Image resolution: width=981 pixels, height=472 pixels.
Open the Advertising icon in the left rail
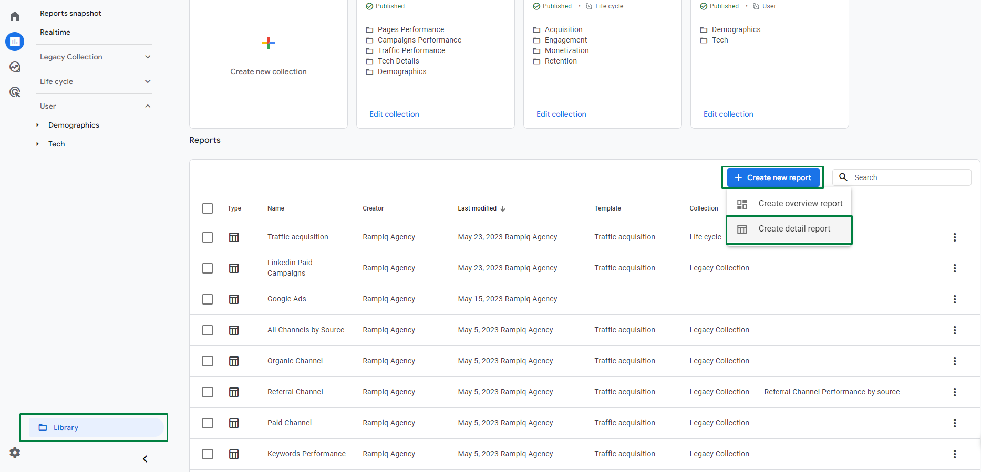[x=15, y=92]
